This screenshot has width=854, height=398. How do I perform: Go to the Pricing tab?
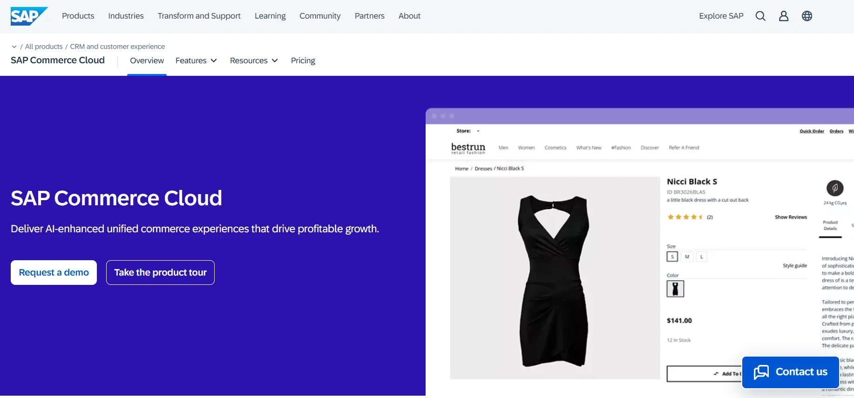(303, 61)
